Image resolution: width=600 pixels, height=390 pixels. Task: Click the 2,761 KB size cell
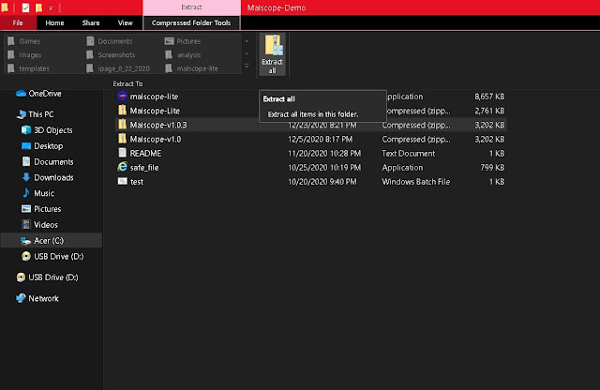pyautogui.click(x=489, y=111)
